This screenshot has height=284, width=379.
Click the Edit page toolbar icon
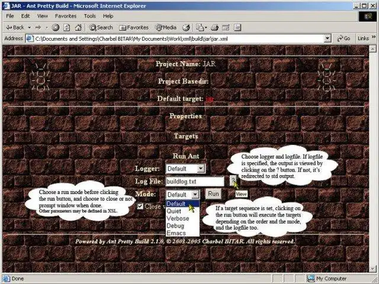click(x=226, y=28)
